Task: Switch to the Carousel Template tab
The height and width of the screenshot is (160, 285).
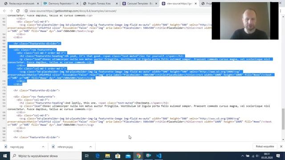Action: pyautogui.click(x=139, y=4)
